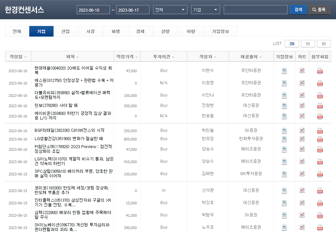Switch to the 시장 tab
Viewport: 336px width, 234px height.
tap(90, 31)
